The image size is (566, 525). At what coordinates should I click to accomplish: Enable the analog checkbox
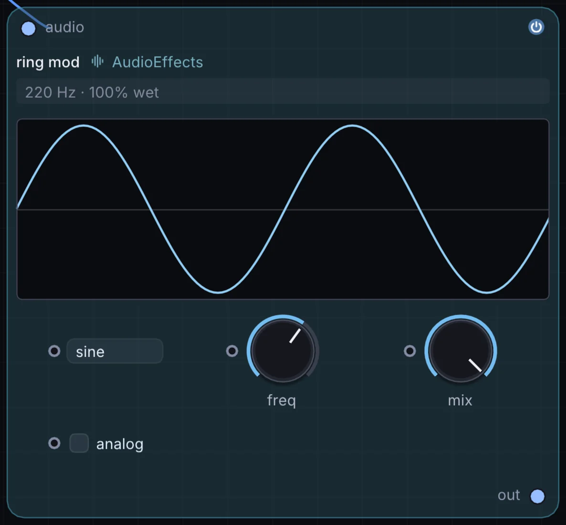79,443
